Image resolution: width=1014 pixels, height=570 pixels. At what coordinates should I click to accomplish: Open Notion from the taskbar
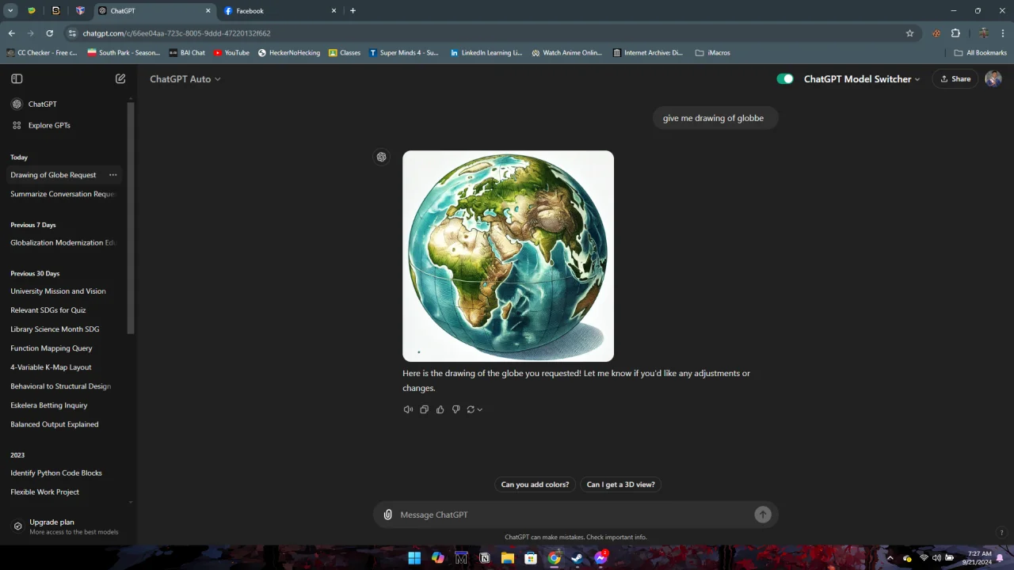pyautogui.click(x=484, y=558)
